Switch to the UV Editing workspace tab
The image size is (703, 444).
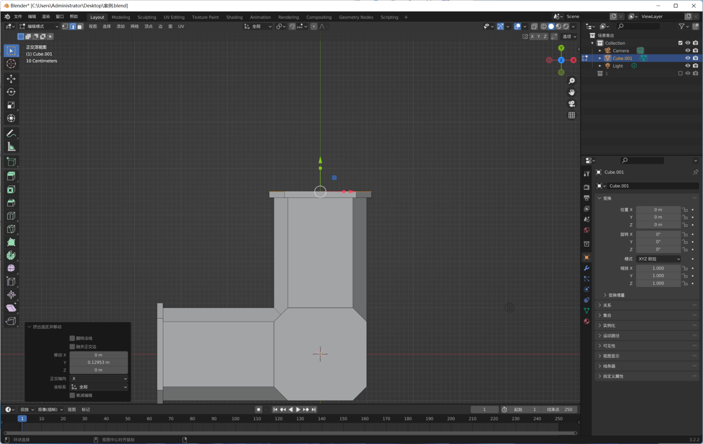[174, 17]
